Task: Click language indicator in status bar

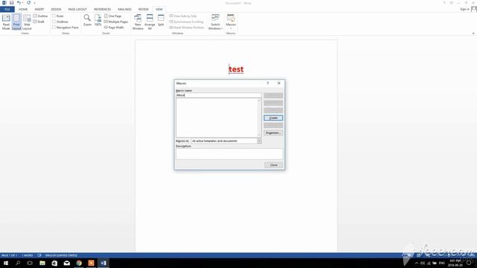Action: click(61, 255)
